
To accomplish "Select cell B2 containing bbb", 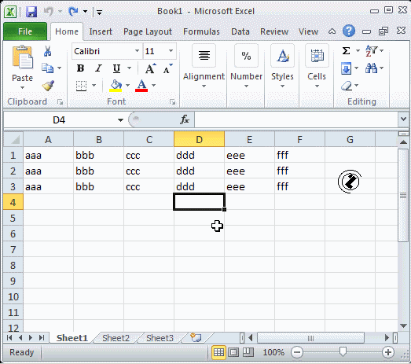I will [x=98, y=171].
